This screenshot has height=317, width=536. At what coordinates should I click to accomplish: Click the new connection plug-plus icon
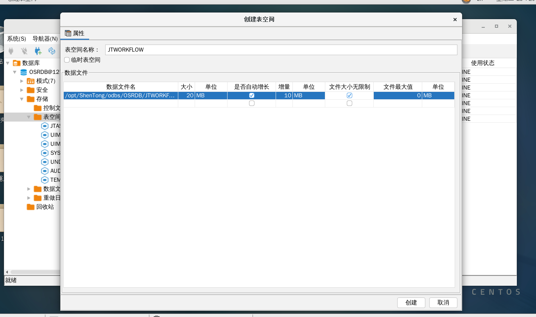tap(38, 51)
